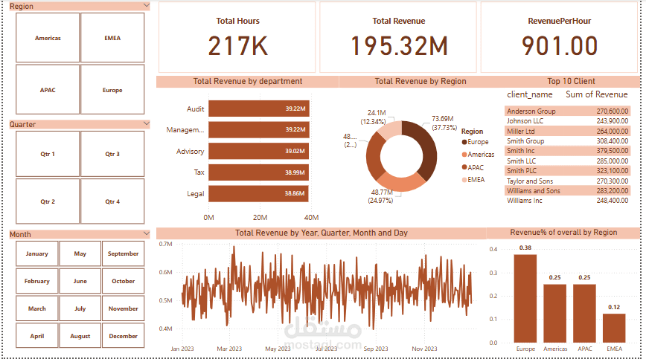Expand the Quarter slicer dropdown chevron

147,123
